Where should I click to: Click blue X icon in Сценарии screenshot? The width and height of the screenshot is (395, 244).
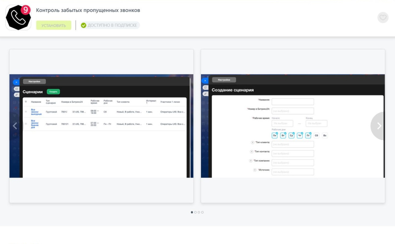point(16,82)
